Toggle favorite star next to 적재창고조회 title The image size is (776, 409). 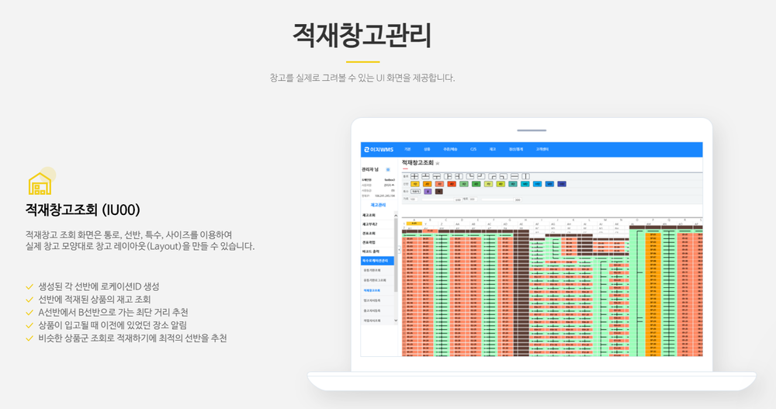[438, 164]
